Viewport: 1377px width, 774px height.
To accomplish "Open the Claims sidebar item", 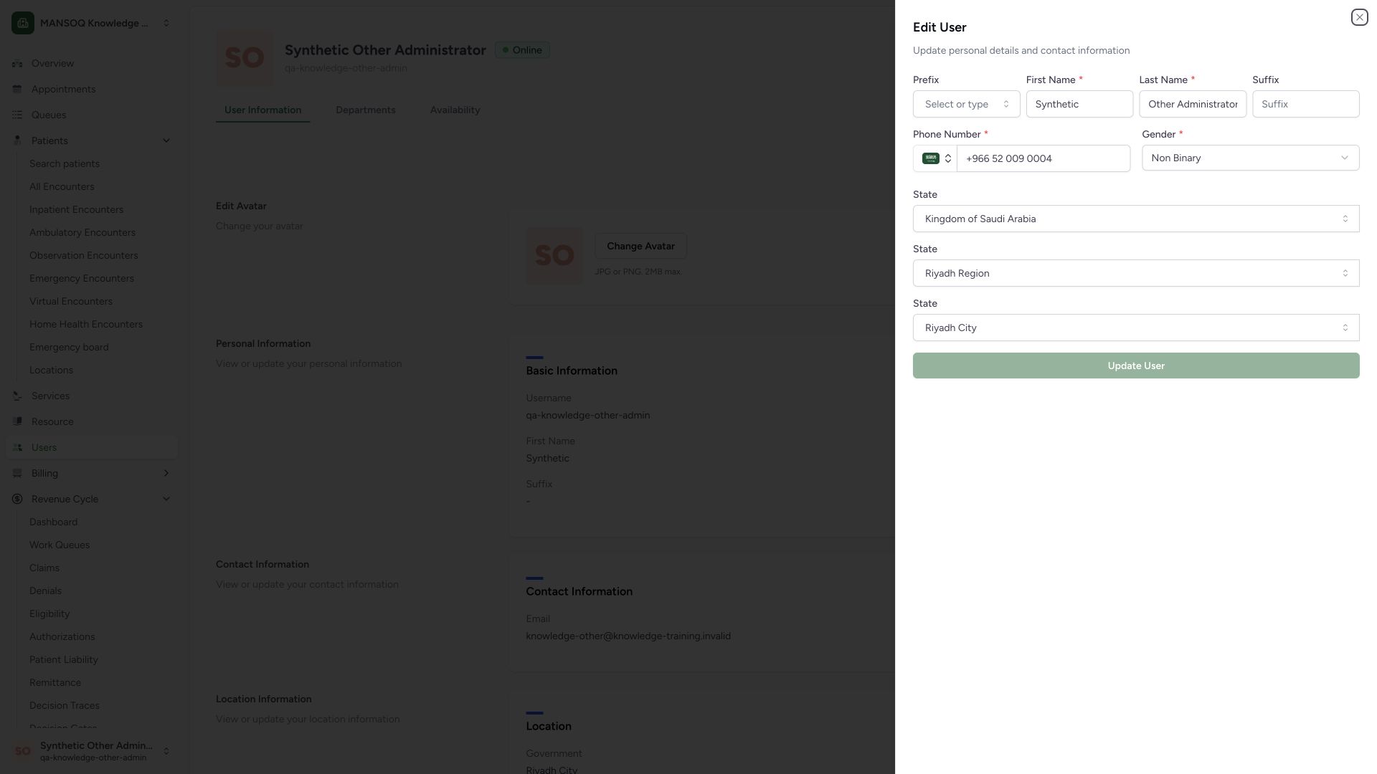I will pos(44,568).
